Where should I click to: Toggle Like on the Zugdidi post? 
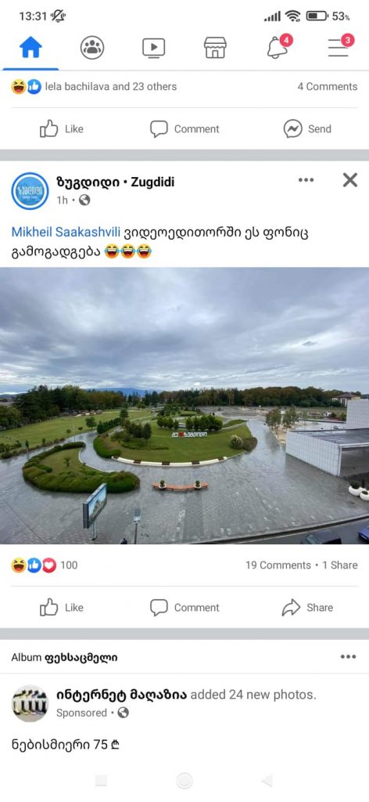pyautogui.click(x=61, y=608)
